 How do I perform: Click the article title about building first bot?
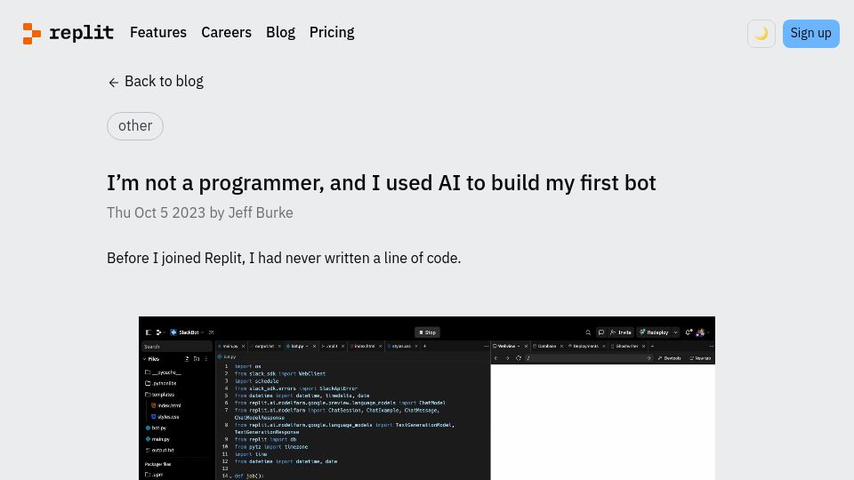point(382,183)
